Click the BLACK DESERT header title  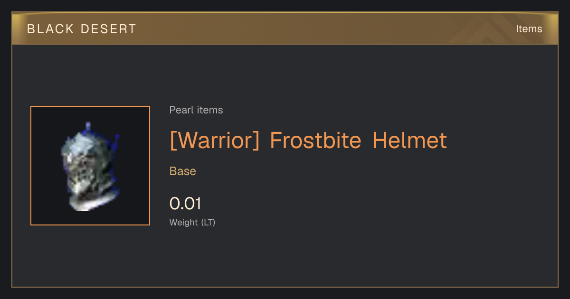82,29
